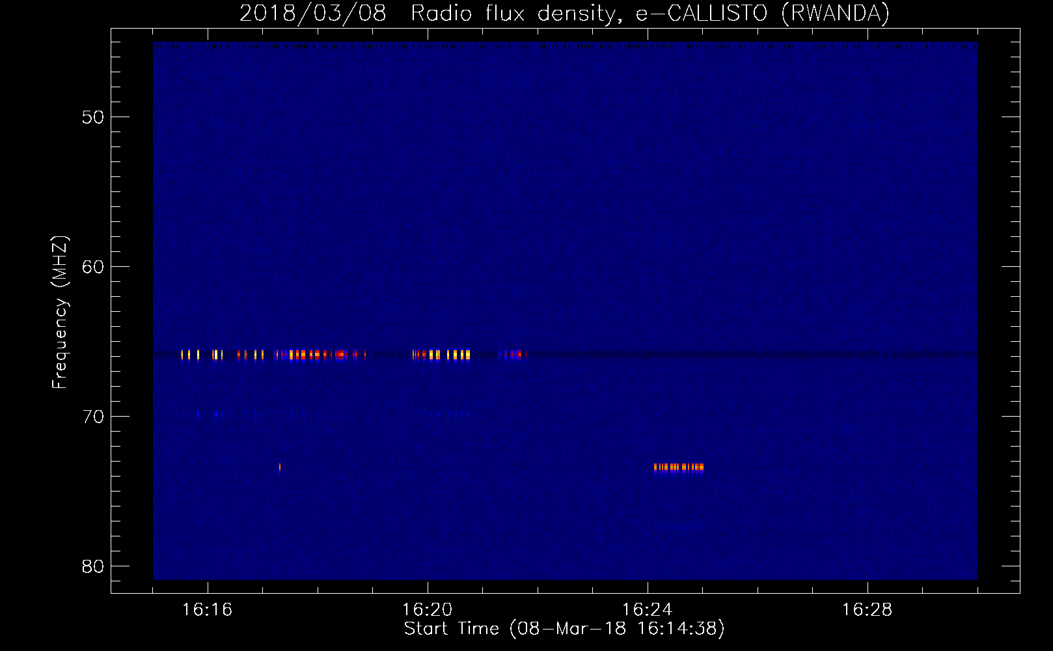Click the bright burst cluster at 66 MHz near 16:20
The image size is (1053, 651).
pos(441,355)
